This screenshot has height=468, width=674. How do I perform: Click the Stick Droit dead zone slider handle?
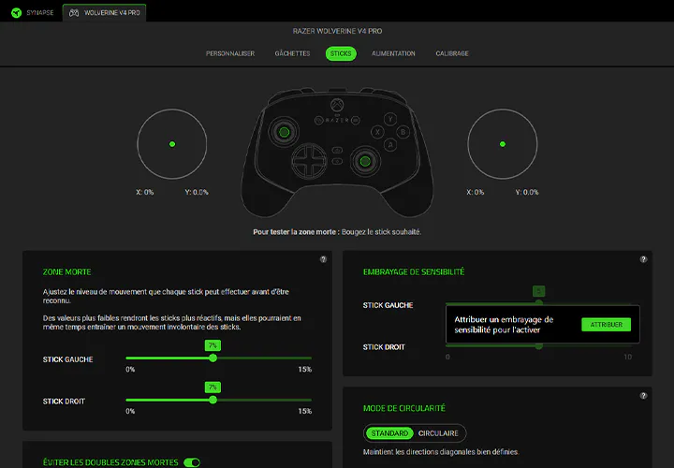[x=212, y=400]
